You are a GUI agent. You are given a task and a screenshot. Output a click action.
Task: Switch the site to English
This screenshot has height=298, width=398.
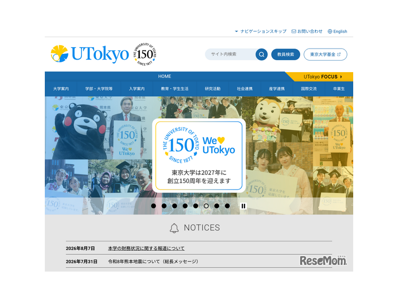tap(337, 31)
